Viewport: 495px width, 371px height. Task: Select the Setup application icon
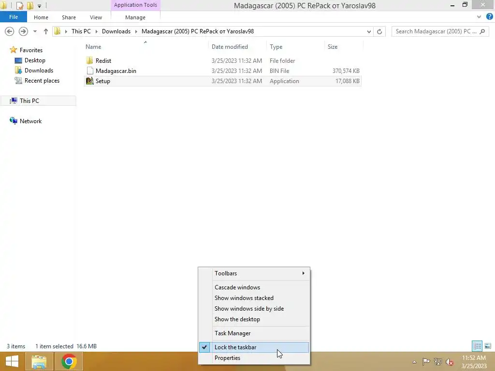(90, 81)
